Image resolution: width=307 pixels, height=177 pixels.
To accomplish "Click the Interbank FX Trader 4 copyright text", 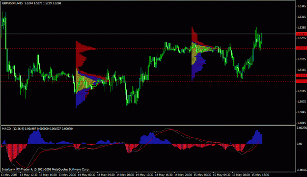I will [46, 170].
